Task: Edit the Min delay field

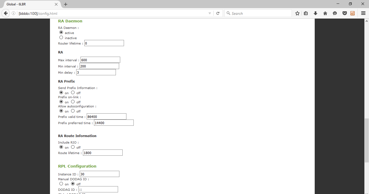Action: (x=96, y=72)
